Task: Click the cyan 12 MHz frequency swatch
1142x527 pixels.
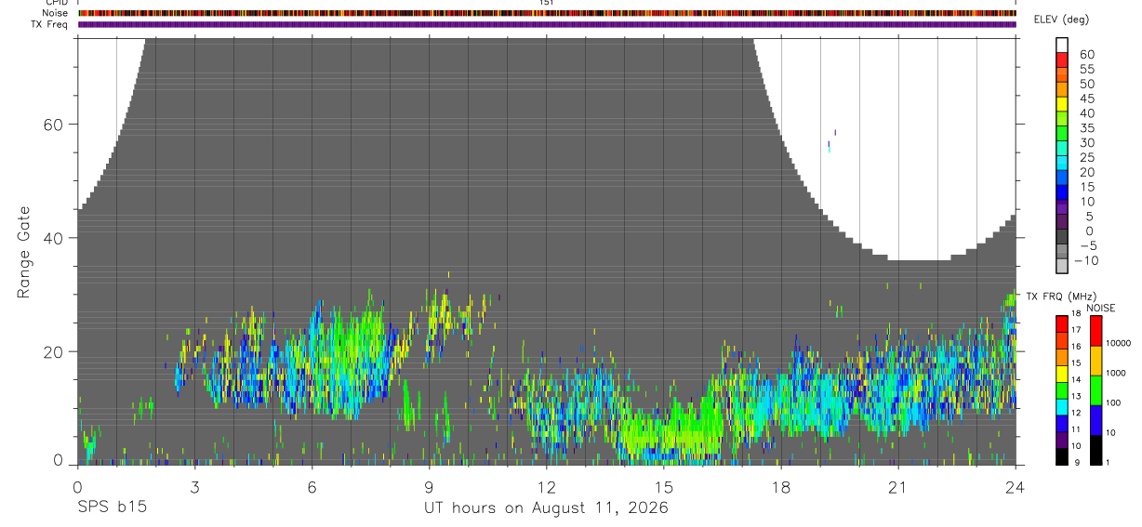Action: (1062, 406)
